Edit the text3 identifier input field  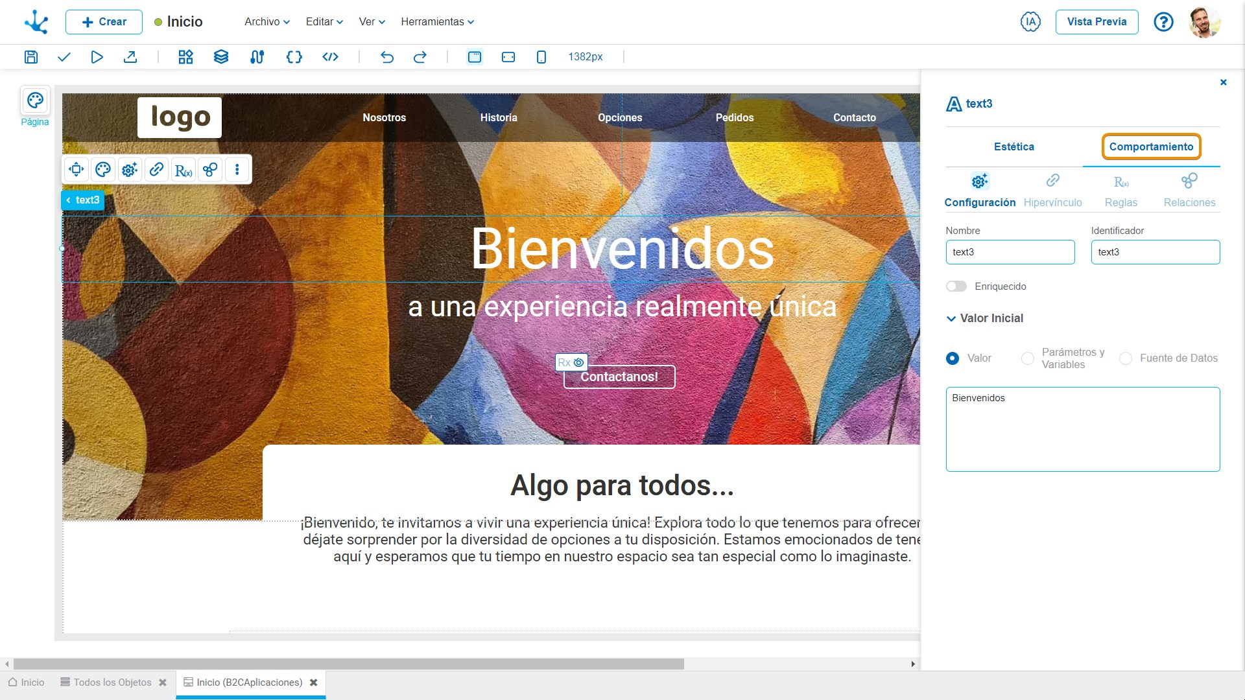pyautogui.click(x=1156, y=251)
